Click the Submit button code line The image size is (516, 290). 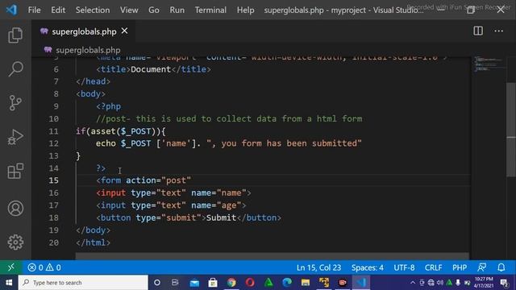[x=189, y=217]
